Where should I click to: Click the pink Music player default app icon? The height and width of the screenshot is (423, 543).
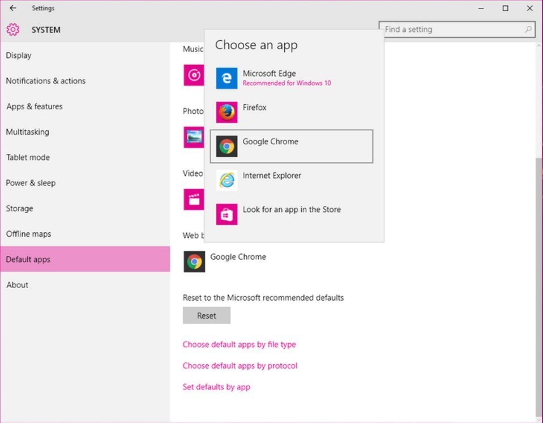pos(194,75)
